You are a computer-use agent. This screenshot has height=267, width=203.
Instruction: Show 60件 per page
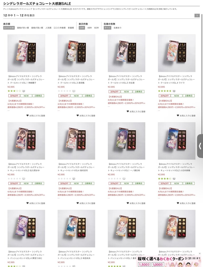point(96,28)
